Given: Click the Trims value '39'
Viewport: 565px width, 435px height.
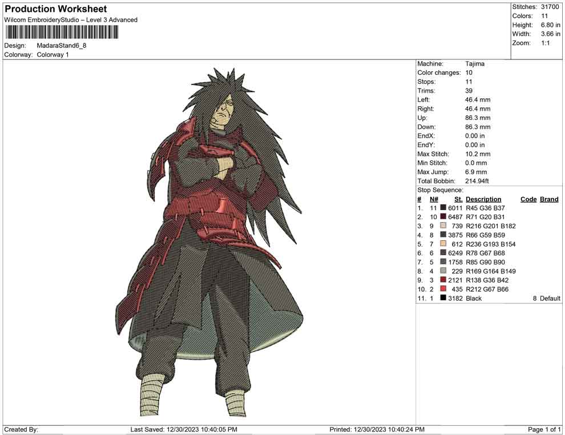Looking at the screenshot, I should [x=469, y=91].
